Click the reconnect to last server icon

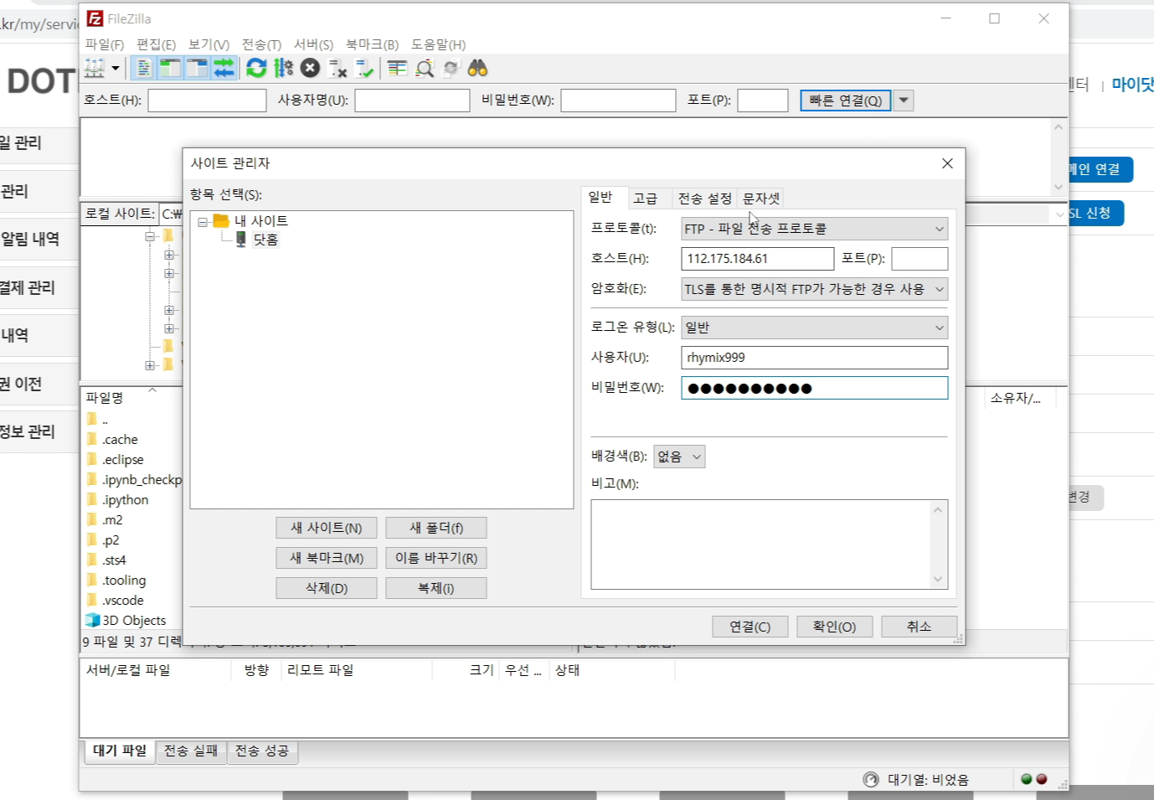pos(363,69)
